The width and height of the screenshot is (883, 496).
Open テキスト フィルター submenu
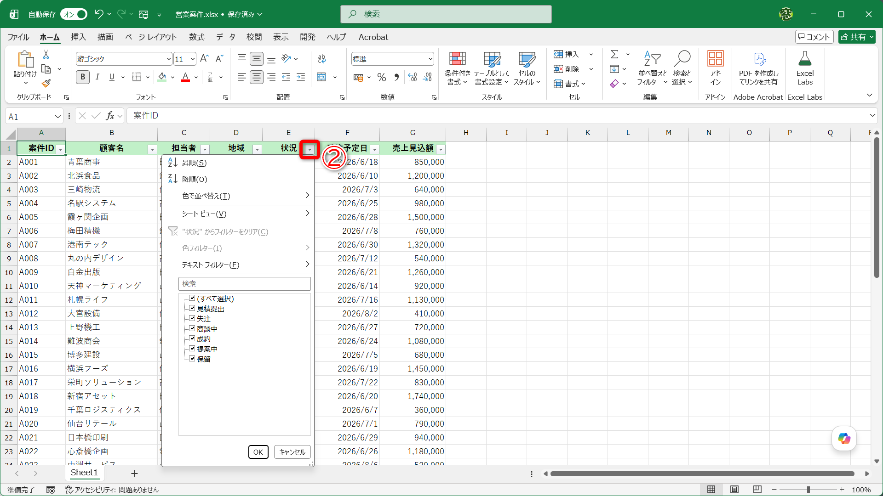coord(238,265)
